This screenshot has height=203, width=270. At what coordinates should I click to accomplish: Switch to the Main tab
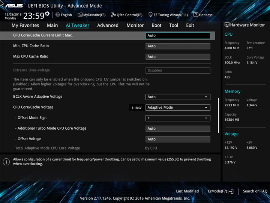coord(52,26)
